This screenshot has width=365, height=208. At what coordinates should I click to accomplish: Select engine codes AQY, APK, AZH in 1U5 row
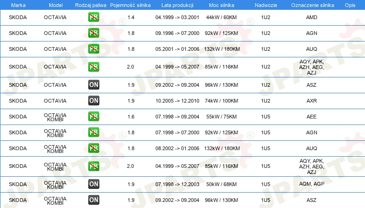point(311,166)
